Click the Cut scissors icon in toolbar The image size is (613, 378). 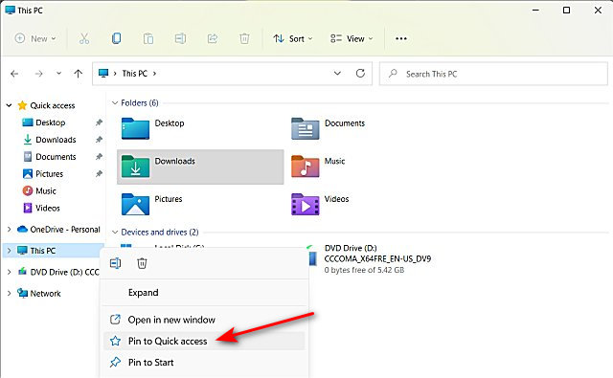84,38
